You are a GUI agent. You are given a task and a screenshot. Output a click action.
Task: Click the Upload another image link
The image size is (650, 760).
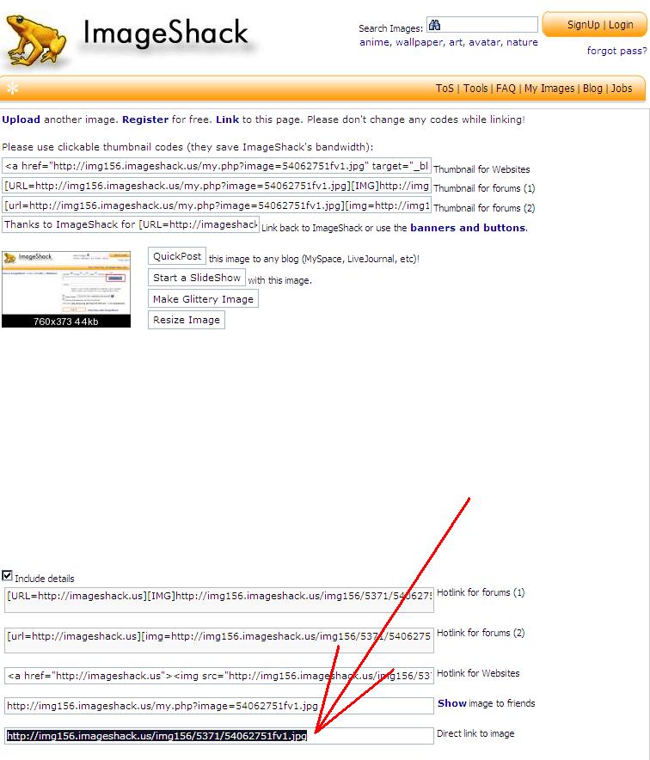pyautogui.click(x=21, y=120)
